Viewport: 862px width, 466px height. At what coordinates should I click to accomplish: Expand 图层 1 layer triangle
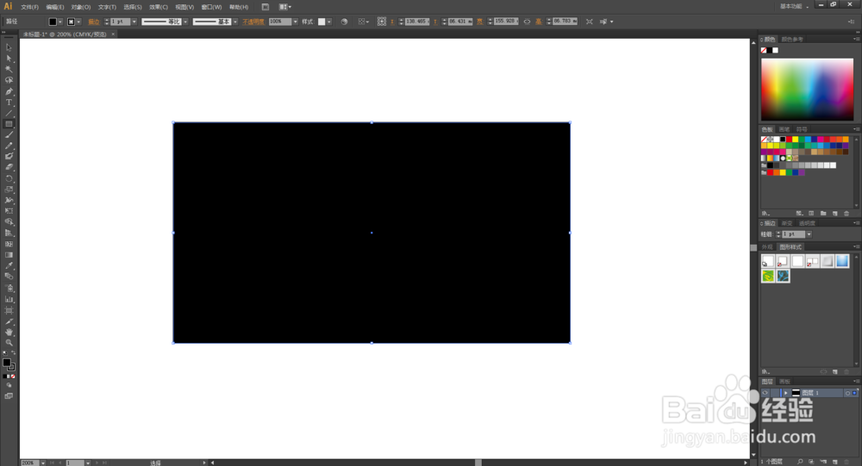click(x=786, y=393)
